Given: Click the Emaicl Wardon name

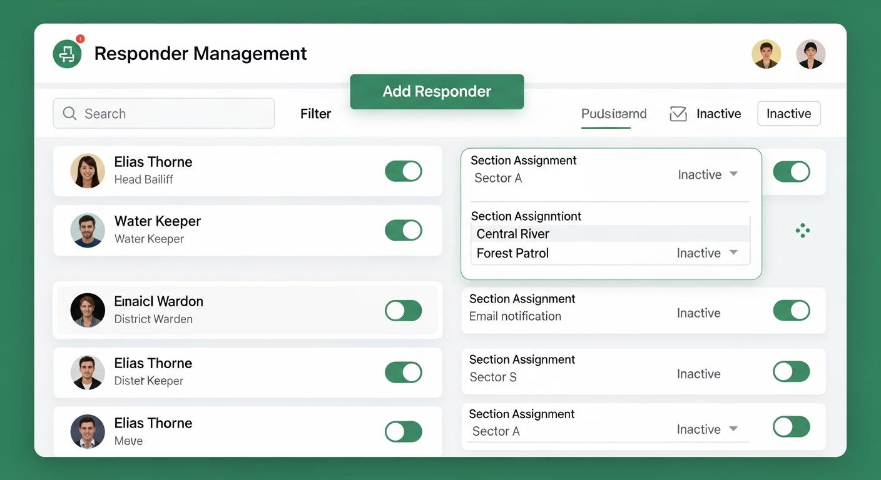Looking at the screenshot, I should [x=158, y=301].
